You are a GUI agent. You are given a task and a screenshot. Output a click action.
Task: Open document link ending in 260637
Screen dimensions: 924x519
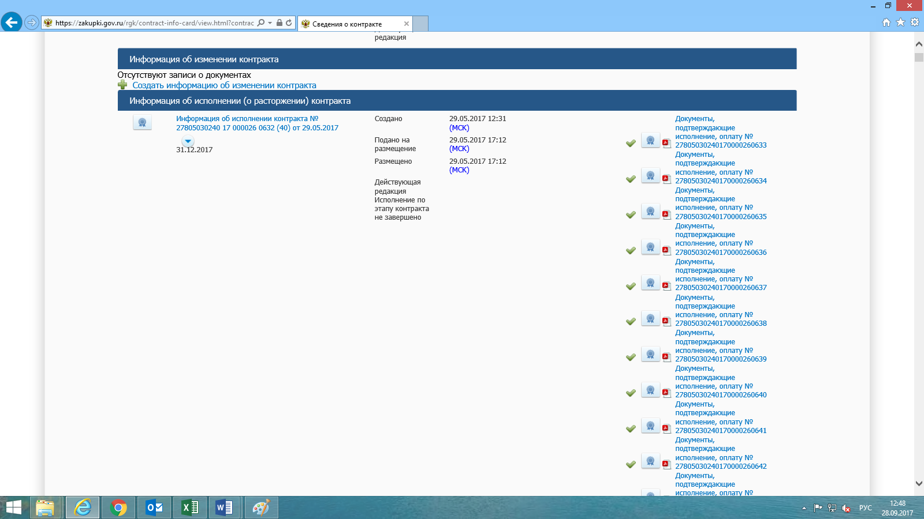tap(721, 274)
